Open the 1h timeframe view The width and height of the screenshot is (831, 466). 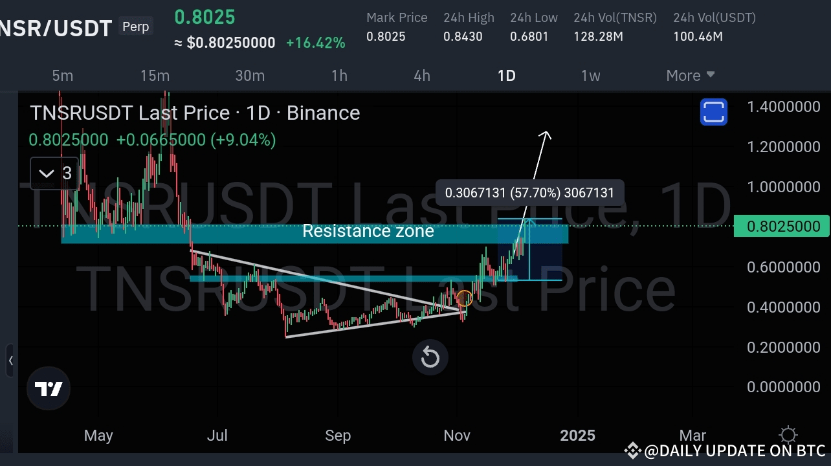tap(339, 75)
